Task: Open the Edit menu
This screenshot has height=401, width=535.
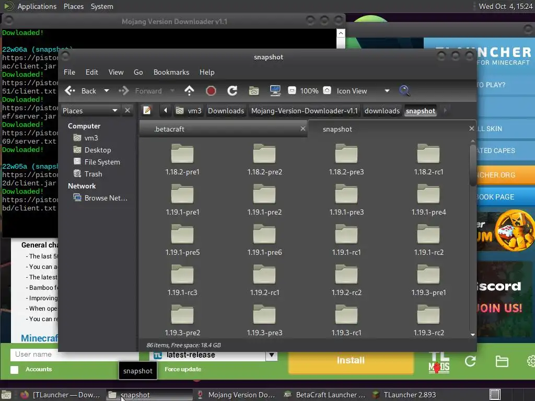Action: (x=92, y=72)
